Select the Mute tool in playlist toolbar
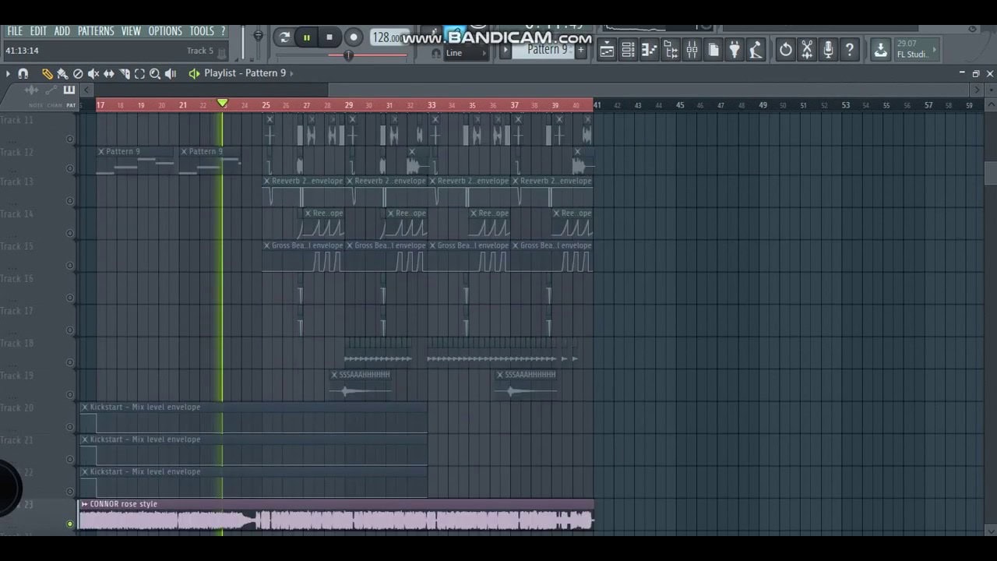Image resolution: width=997 pixels, height=561 pixels. 93,73
